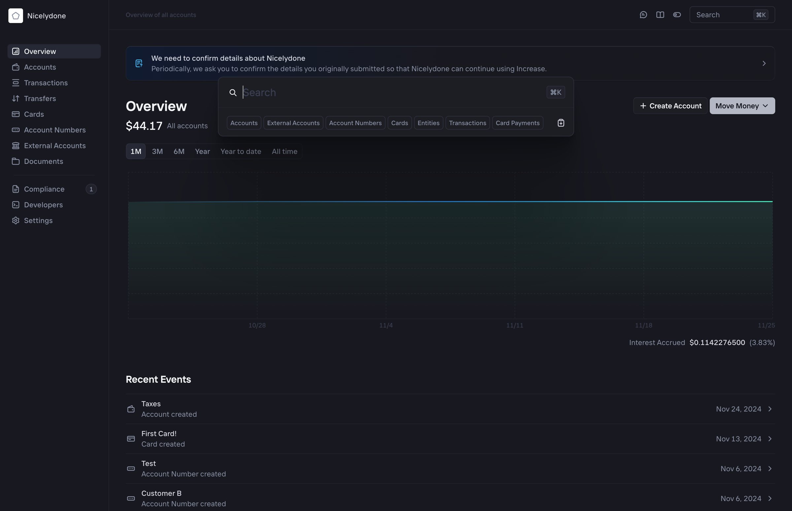Viewport: 792px width, 511px height.
Task: Click the '$0.1142276500' interest value
Action: coord(717,342)
